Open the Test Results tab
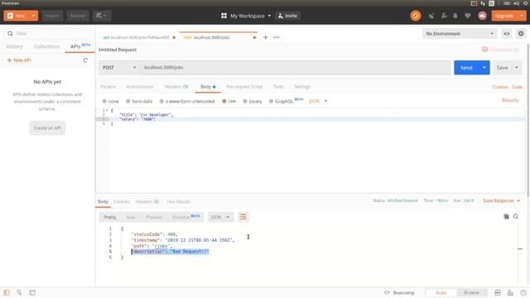 coord(179,201)
